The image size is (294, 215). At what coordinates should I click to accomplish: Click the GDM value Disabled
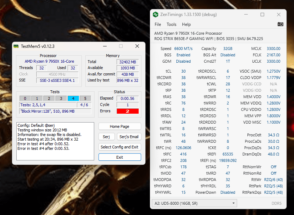pos(183,61)
